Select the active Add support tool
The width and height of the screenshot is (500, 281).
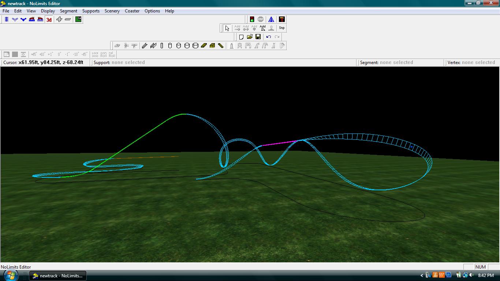tap(262, 28)
